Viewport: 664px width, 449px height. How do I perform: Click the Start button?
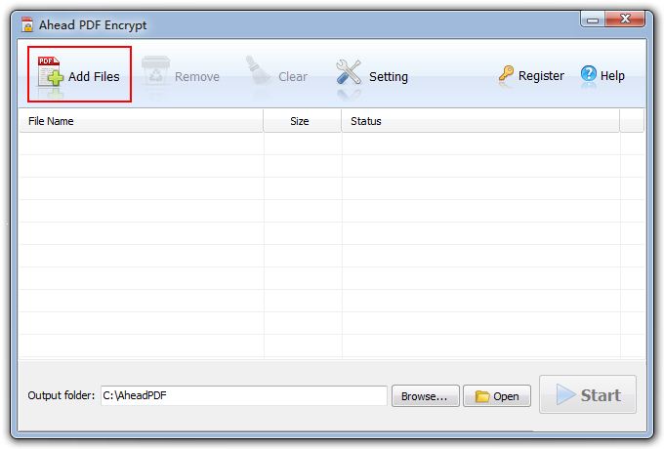tap(588, 394)
